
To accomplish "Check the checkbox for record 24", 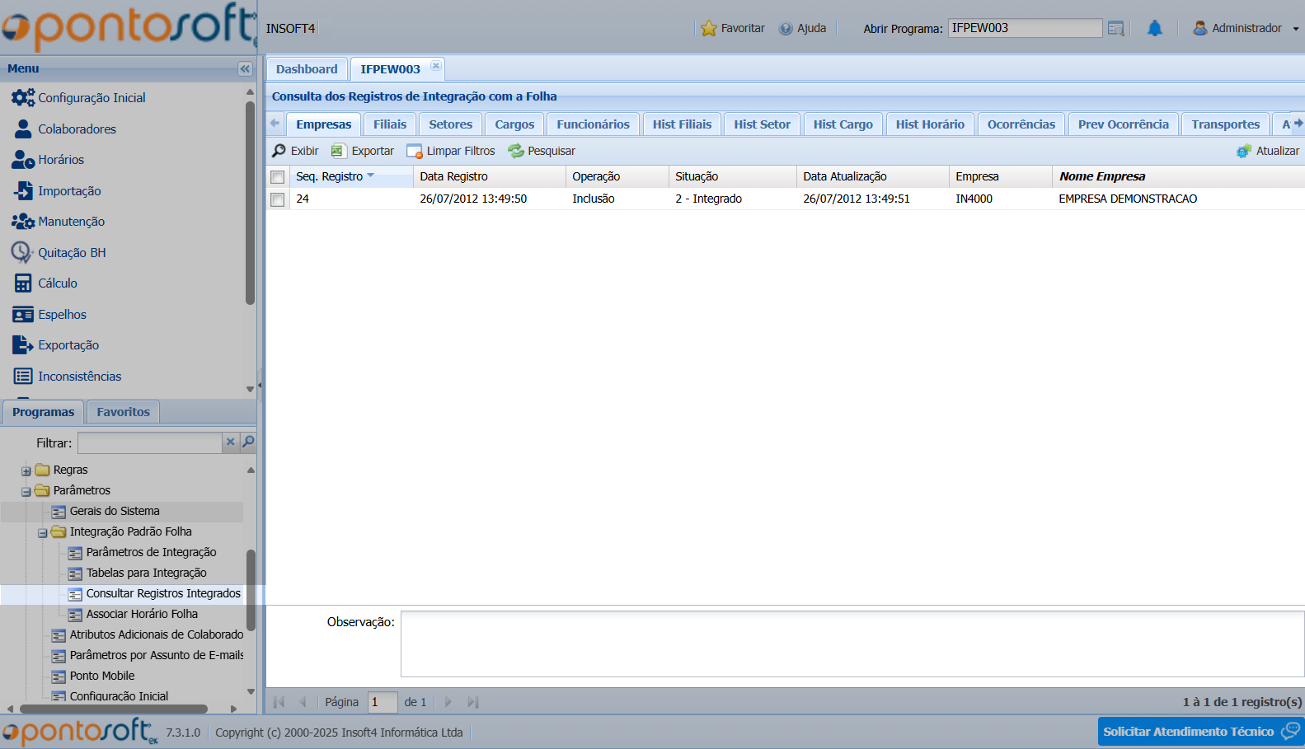I will (x=278, y=199).
